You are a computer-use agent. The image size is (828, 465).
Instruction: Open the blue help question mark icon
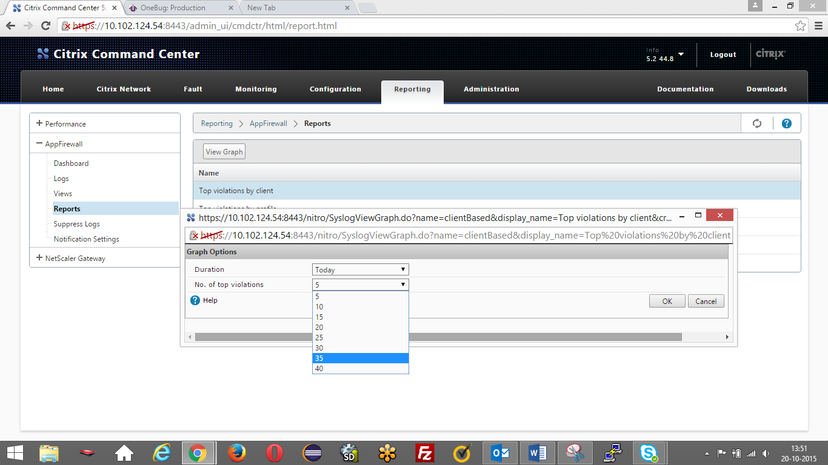tap(786, 124)
